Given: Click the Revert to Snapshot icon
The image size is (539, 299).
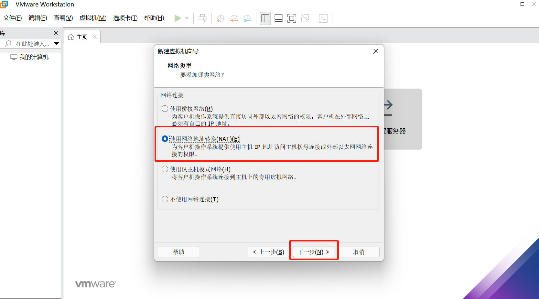Looking at the screenshot, I should 234,18.
